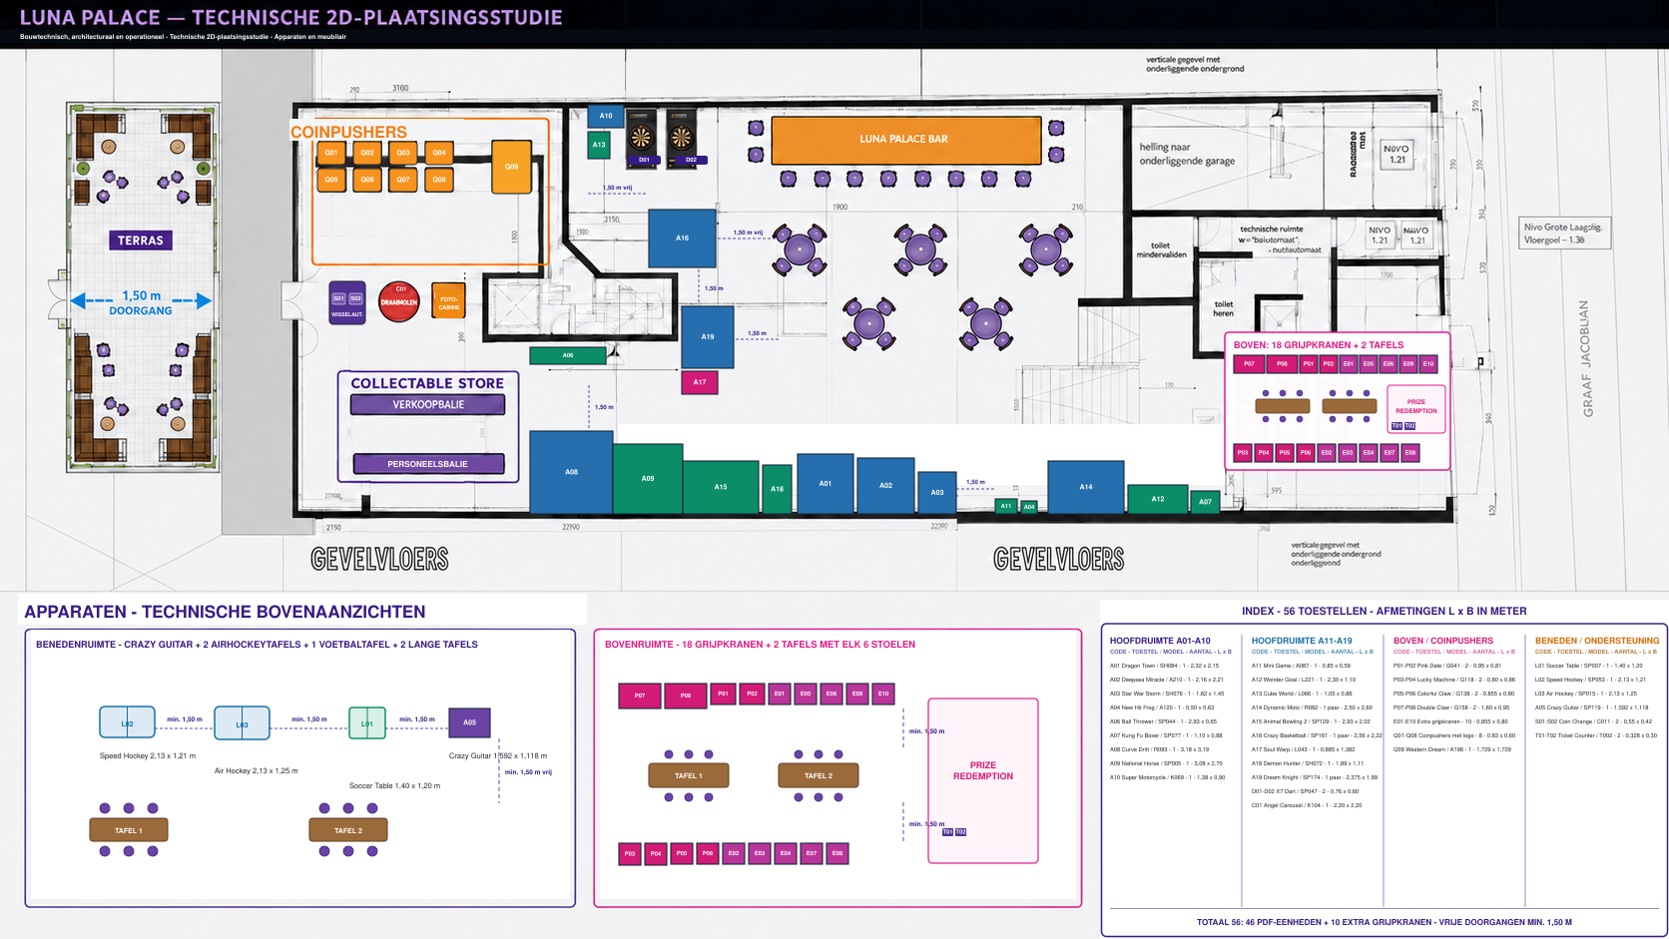Click the blue A03 block

point(937,492)
